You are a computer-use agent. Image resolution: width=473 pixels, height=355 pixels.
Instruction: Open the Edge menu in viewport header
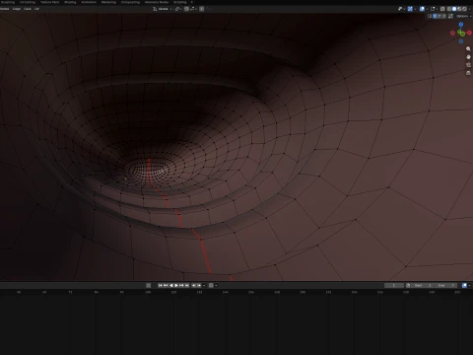[17, 9]
